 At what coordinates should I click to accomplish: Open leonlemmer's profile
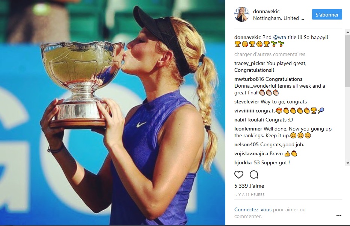248,129
